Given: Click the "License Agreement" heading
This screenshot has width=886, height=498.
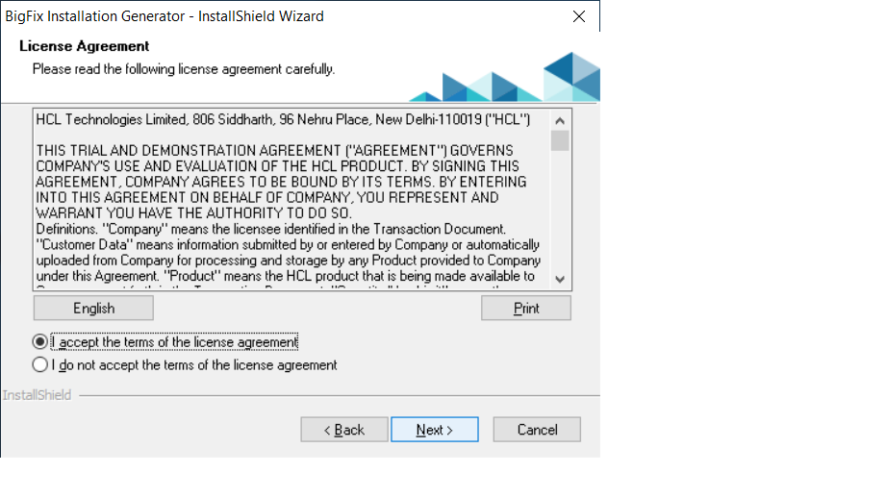Looking at the screenshot, I should 85,46.
